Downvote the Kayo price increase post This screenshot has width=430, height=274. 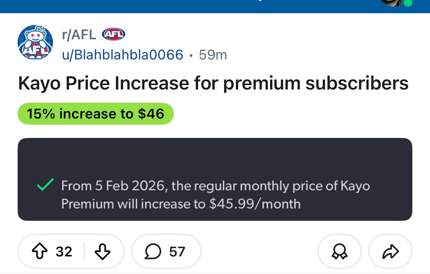(x=103, y=252)
